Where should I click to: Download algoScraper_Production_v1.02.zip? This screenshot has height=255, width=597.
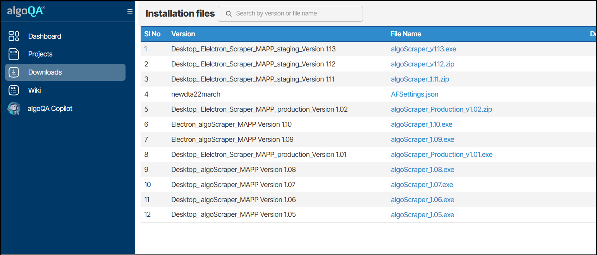pos(442,109)
